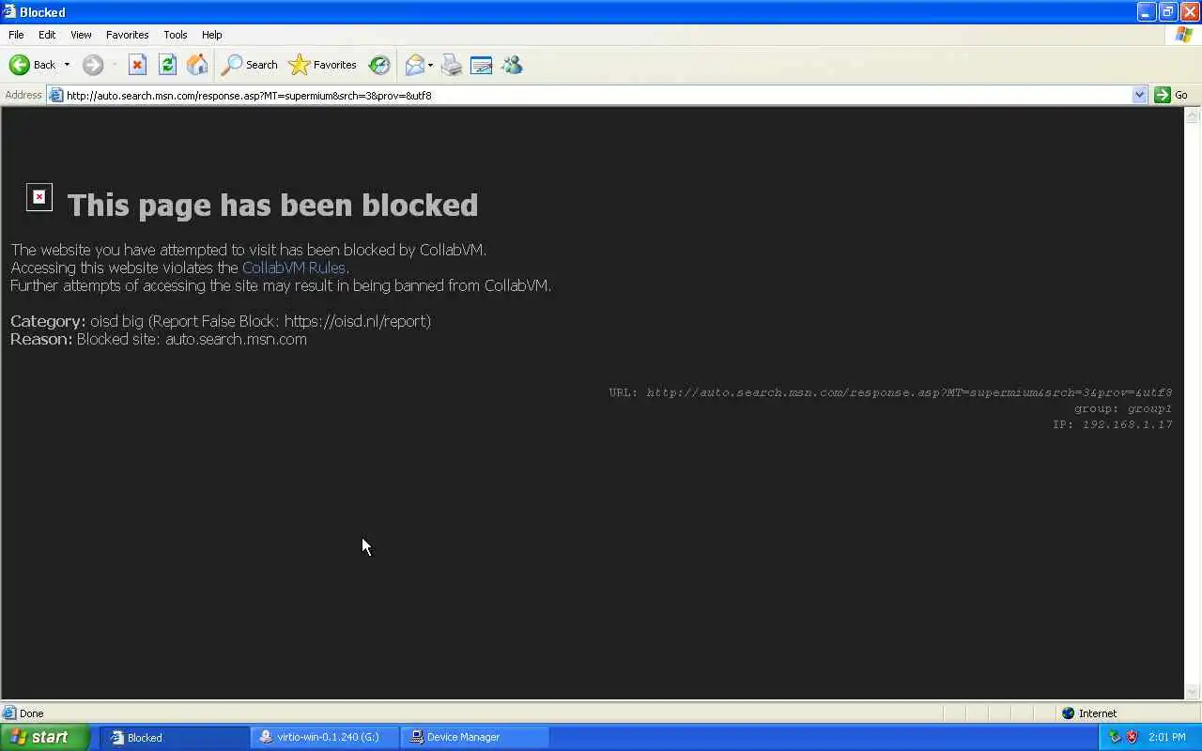Click the Forward navigation arrow
Screen dimensions: 1202x751
(x=93, y=65)
